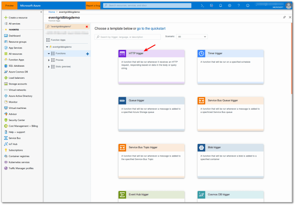Click the Report a bug button
The width and height of the screenshot is (295, 205).
point(93,5)
